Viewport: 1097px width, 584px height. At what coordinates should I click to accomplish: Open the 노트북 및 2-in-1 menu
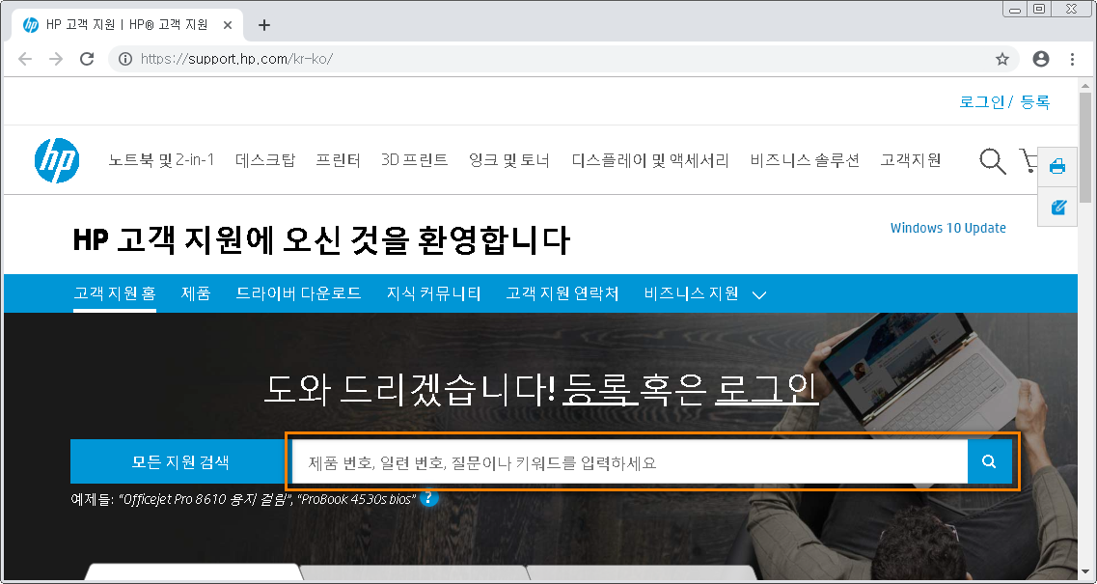162,160
